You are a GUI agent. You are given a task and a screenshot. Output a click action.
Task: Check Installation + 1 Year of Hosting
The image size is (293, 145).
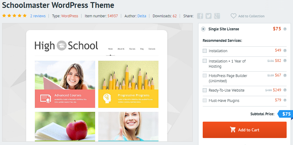(205, 61)
